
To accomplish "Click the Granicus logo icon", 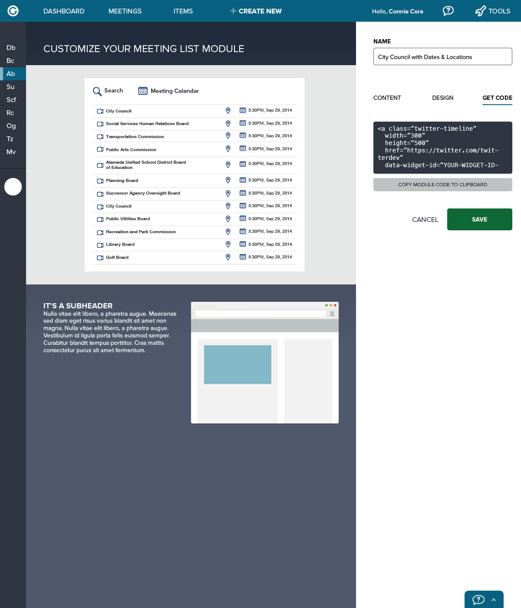I will pos(13,11).
